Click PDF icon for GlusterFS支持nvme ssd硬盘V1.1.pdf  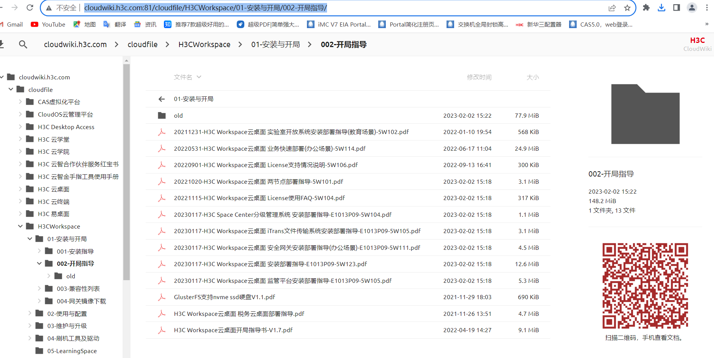[x=162, y=297]
